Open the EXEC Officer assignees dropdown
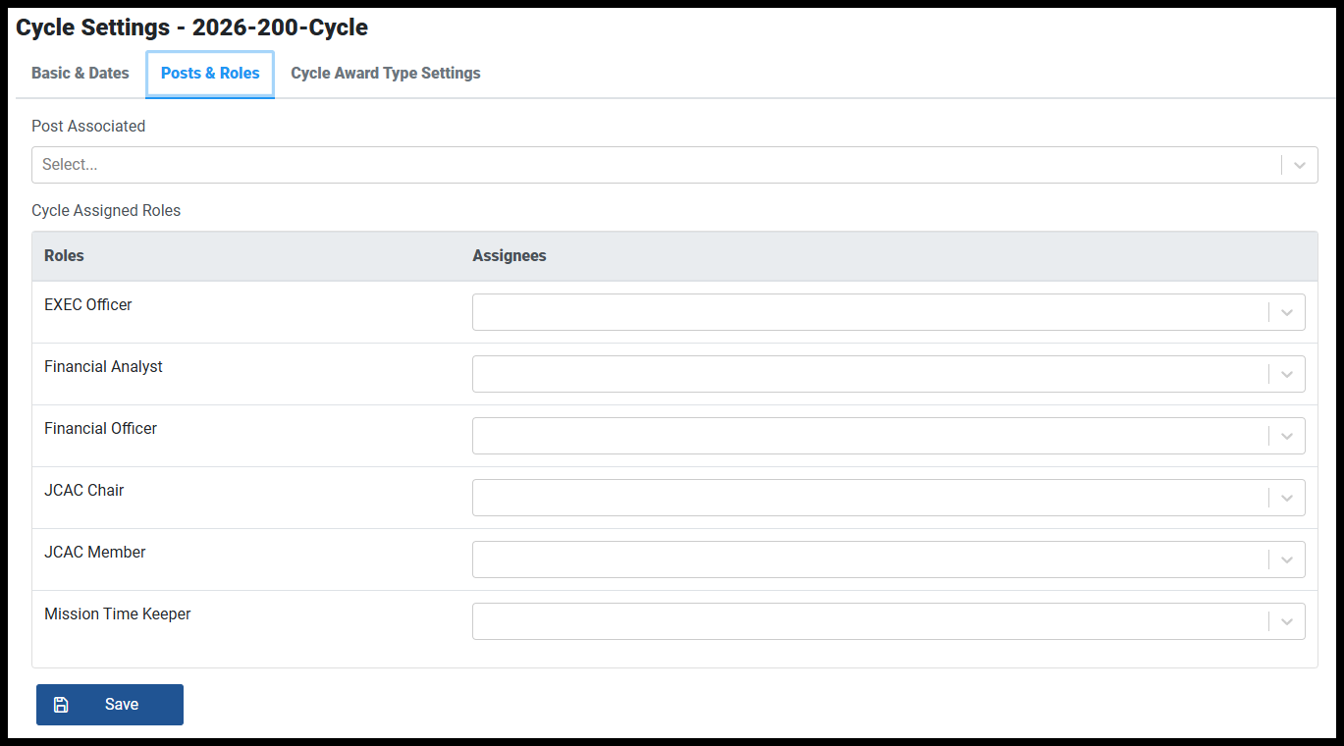Image resolution: width=1344 pixels, height=746 pixels. [x=888, y=312]
